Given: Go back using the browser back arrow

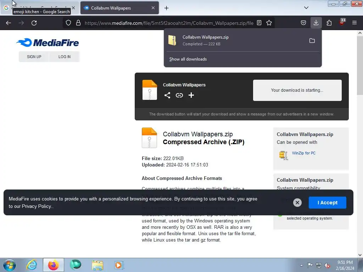Looking at the screenshot, I should pos(9,23).
